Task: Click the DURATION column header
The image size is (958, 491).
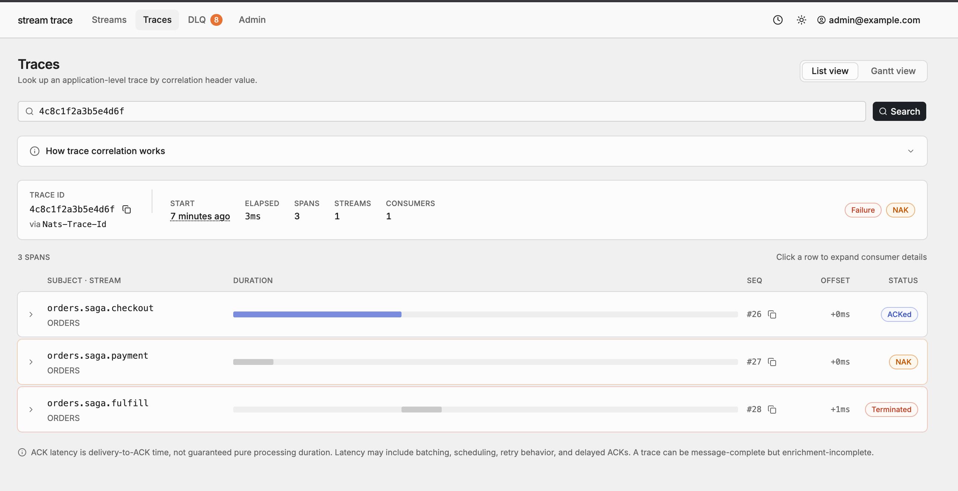Action: coord(253,281)
